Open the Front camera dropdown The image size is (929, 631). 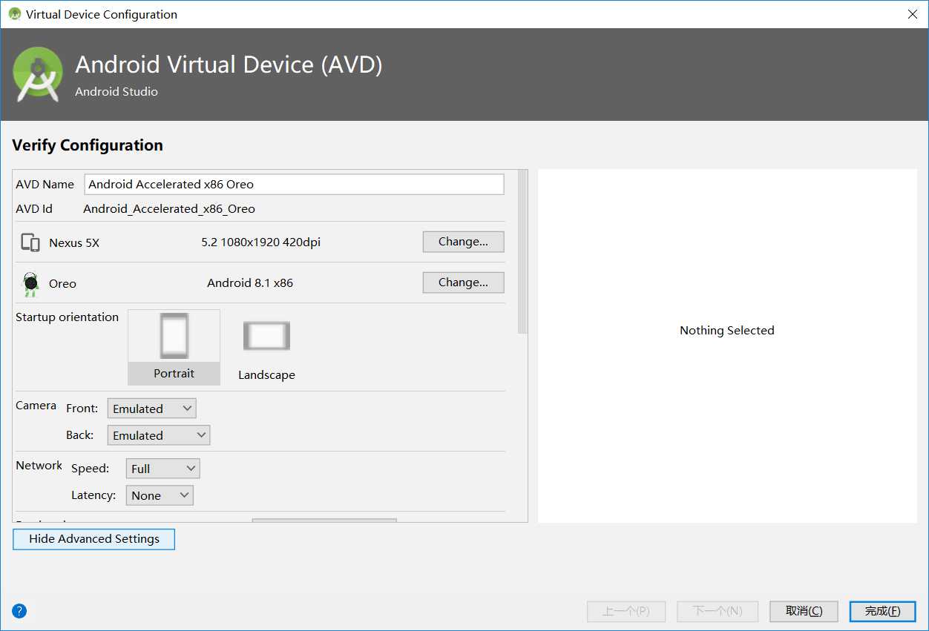coord(152,409)
